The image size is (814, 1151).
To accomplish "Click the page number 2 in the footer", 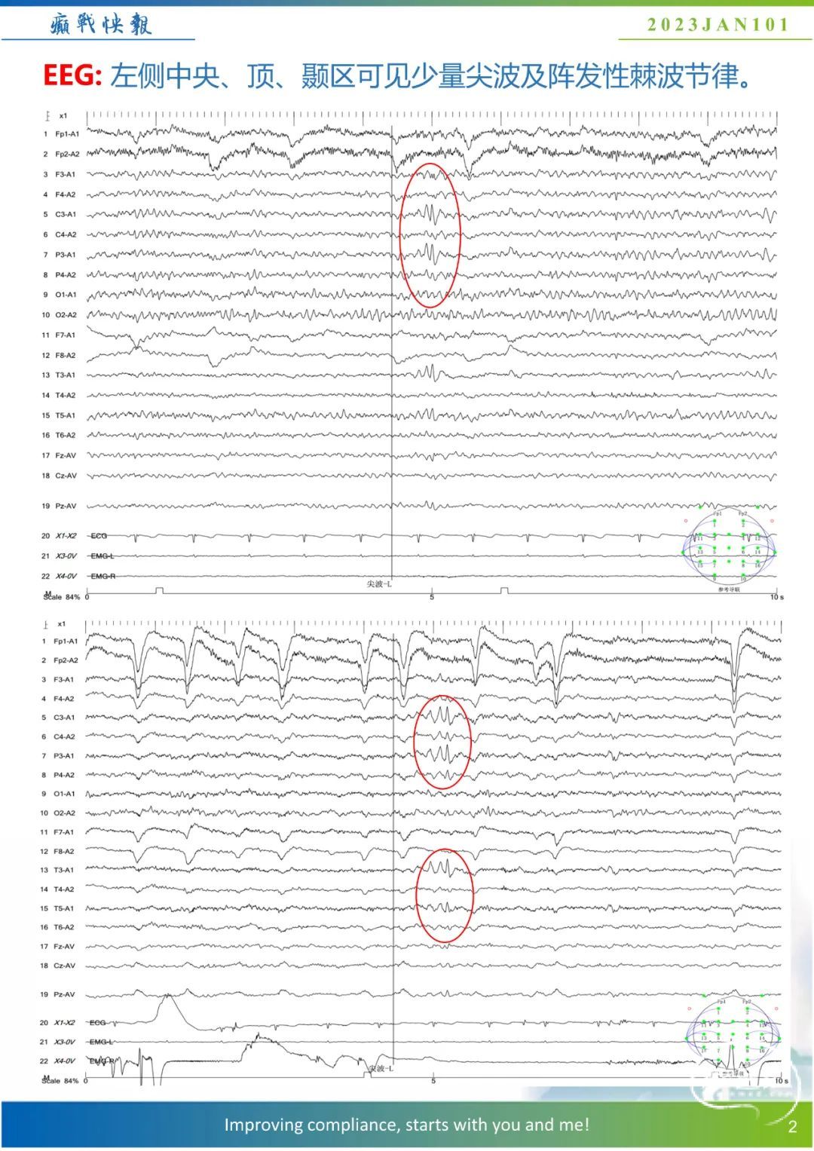I will click(792, 1127).
